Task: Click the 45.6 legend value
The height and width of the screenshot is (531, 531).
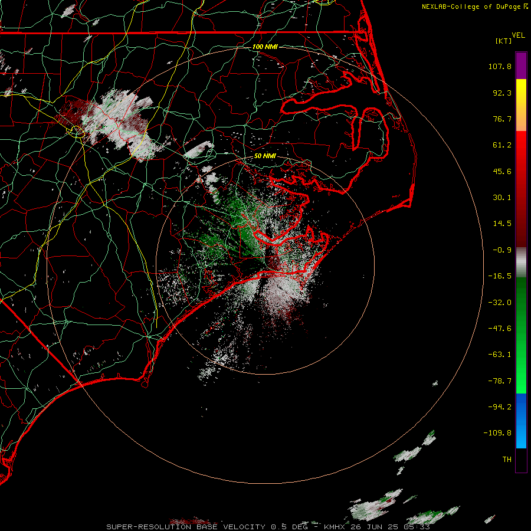Action: [x=502, y=171]
